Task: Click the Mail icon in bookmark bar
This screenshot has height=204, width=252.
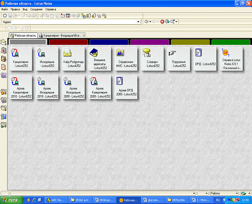Action: tap(4, 42)
